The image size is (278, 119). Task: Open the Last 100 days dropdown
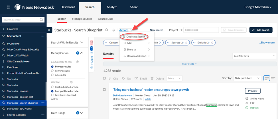click(254, 56)
